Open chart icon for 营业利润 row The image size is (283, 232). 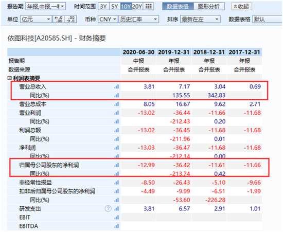point(117,113)
